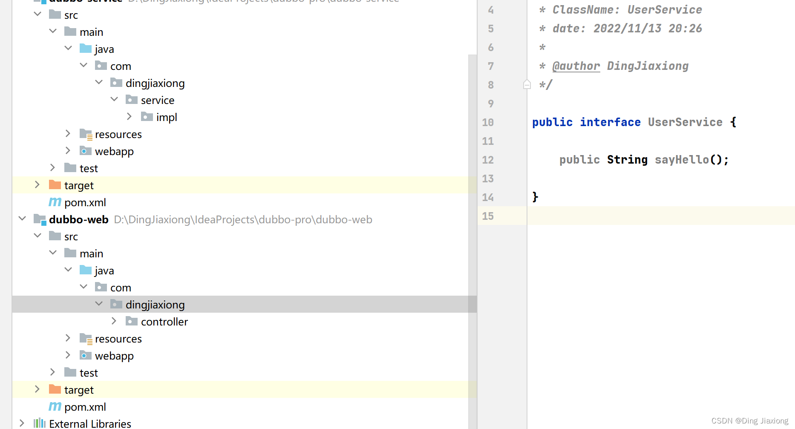Click dubbo-web com package folder icon

(101, 287)
